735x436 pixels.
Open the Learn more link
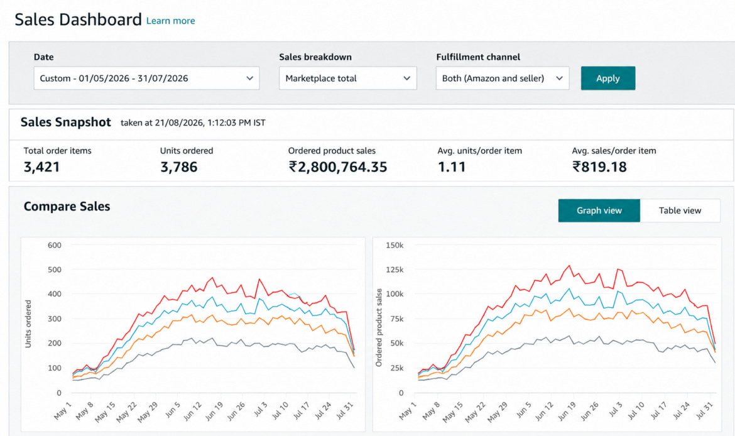[171, 21]
